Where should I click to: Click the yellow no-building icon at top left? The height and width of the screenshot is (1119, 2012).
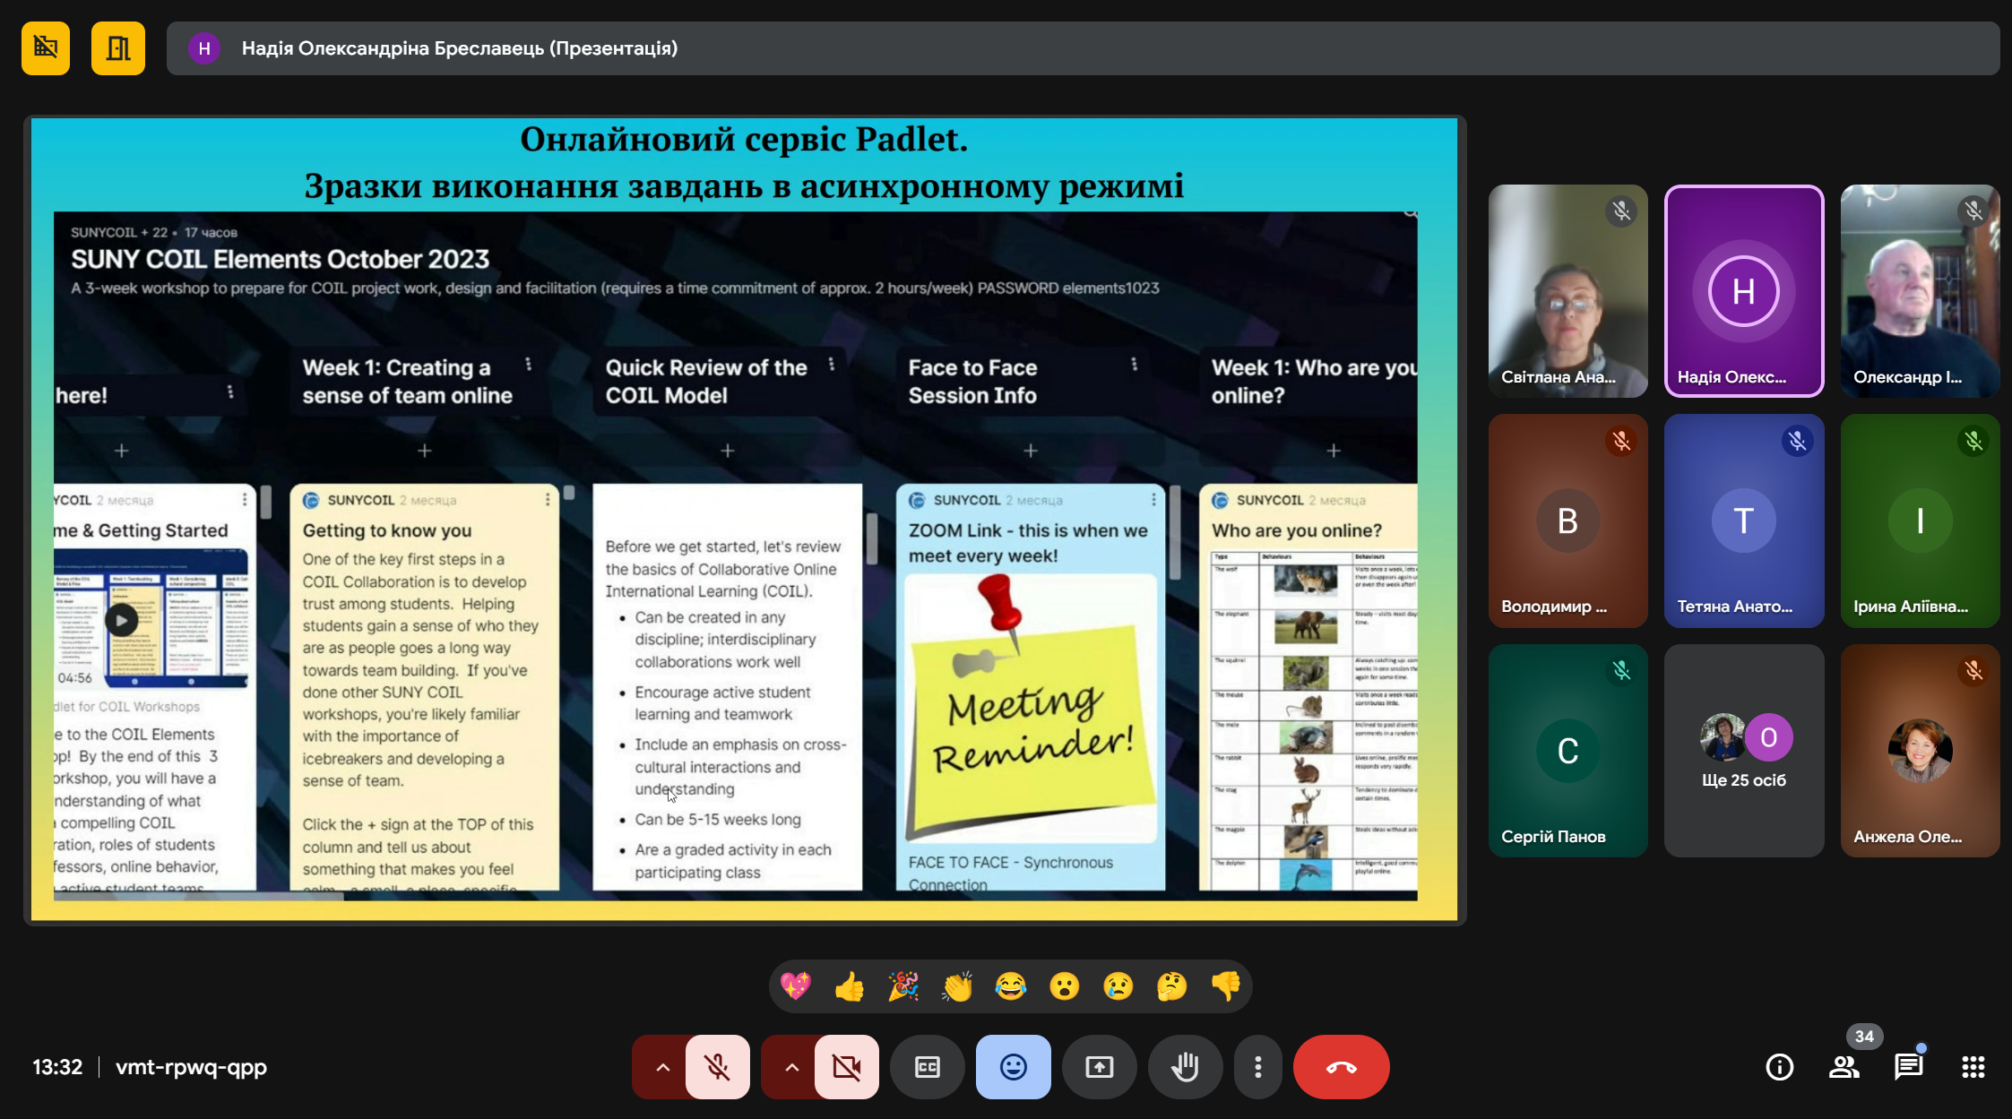click(x=46, y=48)
